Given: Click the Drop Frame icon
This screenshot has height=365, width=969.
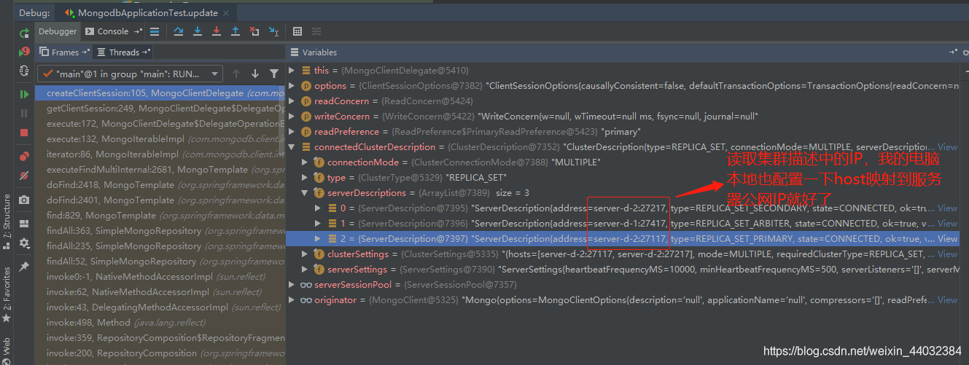Looking at the screenshot, I should (x=254, y=31).
